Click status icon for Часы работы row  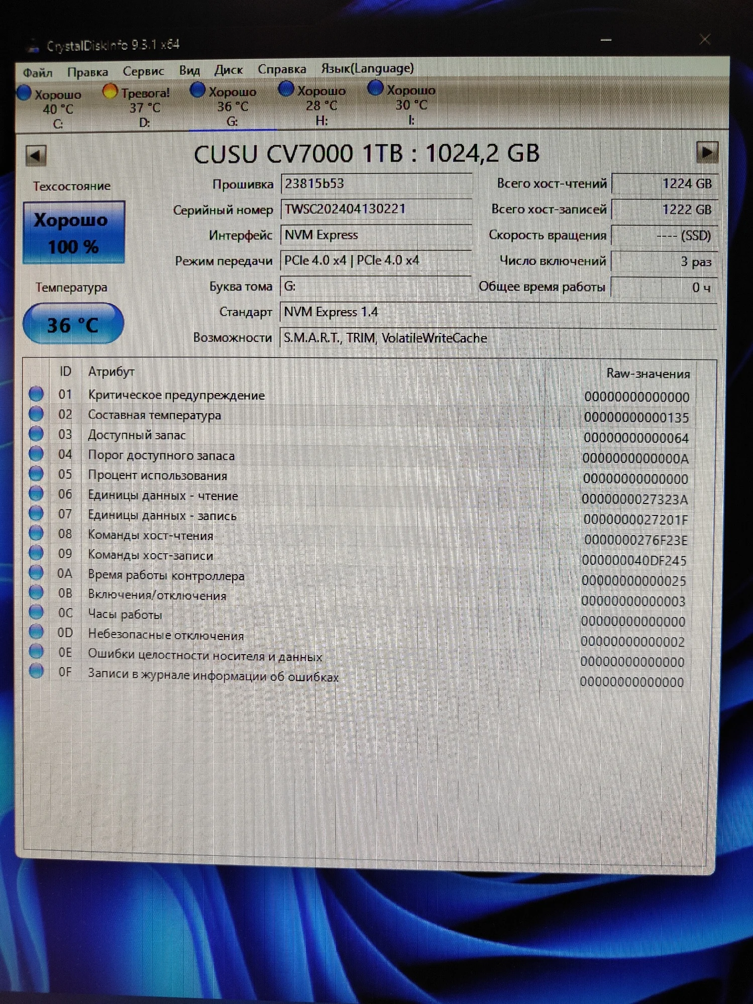[36, 612]
